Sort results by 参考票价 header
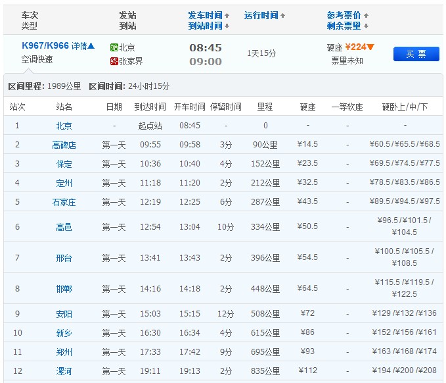This screenshot has width=446, height=383. pyautogui.click(x=344, y=15)
